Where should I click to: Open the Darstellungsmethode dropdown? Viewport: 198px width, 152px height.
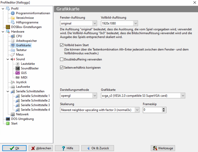coord(95,96)
